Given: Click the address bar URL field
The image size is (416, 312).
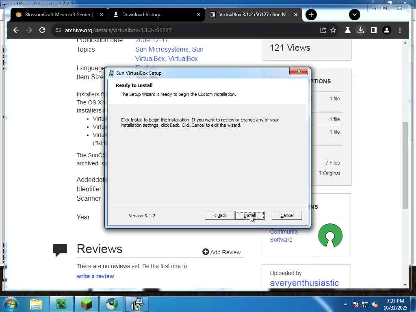Looking at the screenshot, I should coord(186,30).
